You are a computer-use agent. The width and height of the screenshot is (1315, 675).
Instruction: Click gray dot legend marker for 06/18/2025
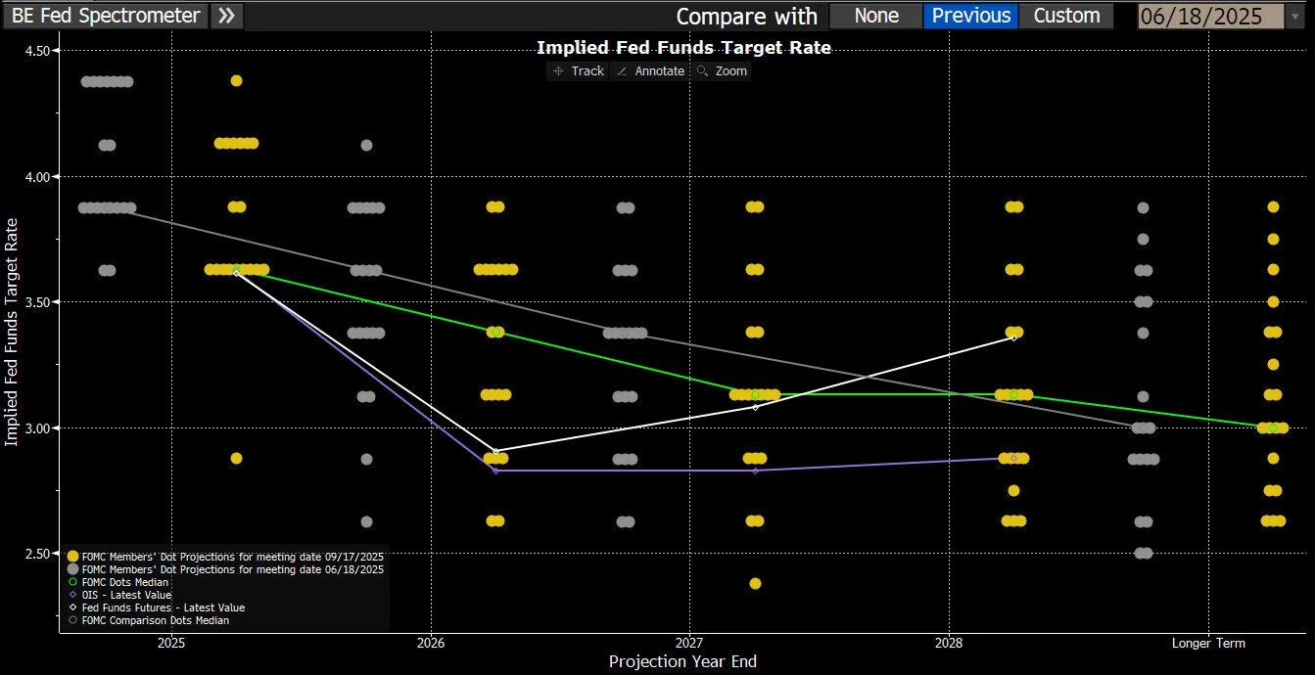click(x=72, y=568)
